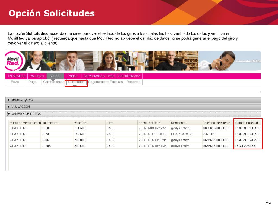This screenshot has height=209, width=278.
Task: Select date 2011-11-09 15:57:55
Action: click(x=154, y=128)
